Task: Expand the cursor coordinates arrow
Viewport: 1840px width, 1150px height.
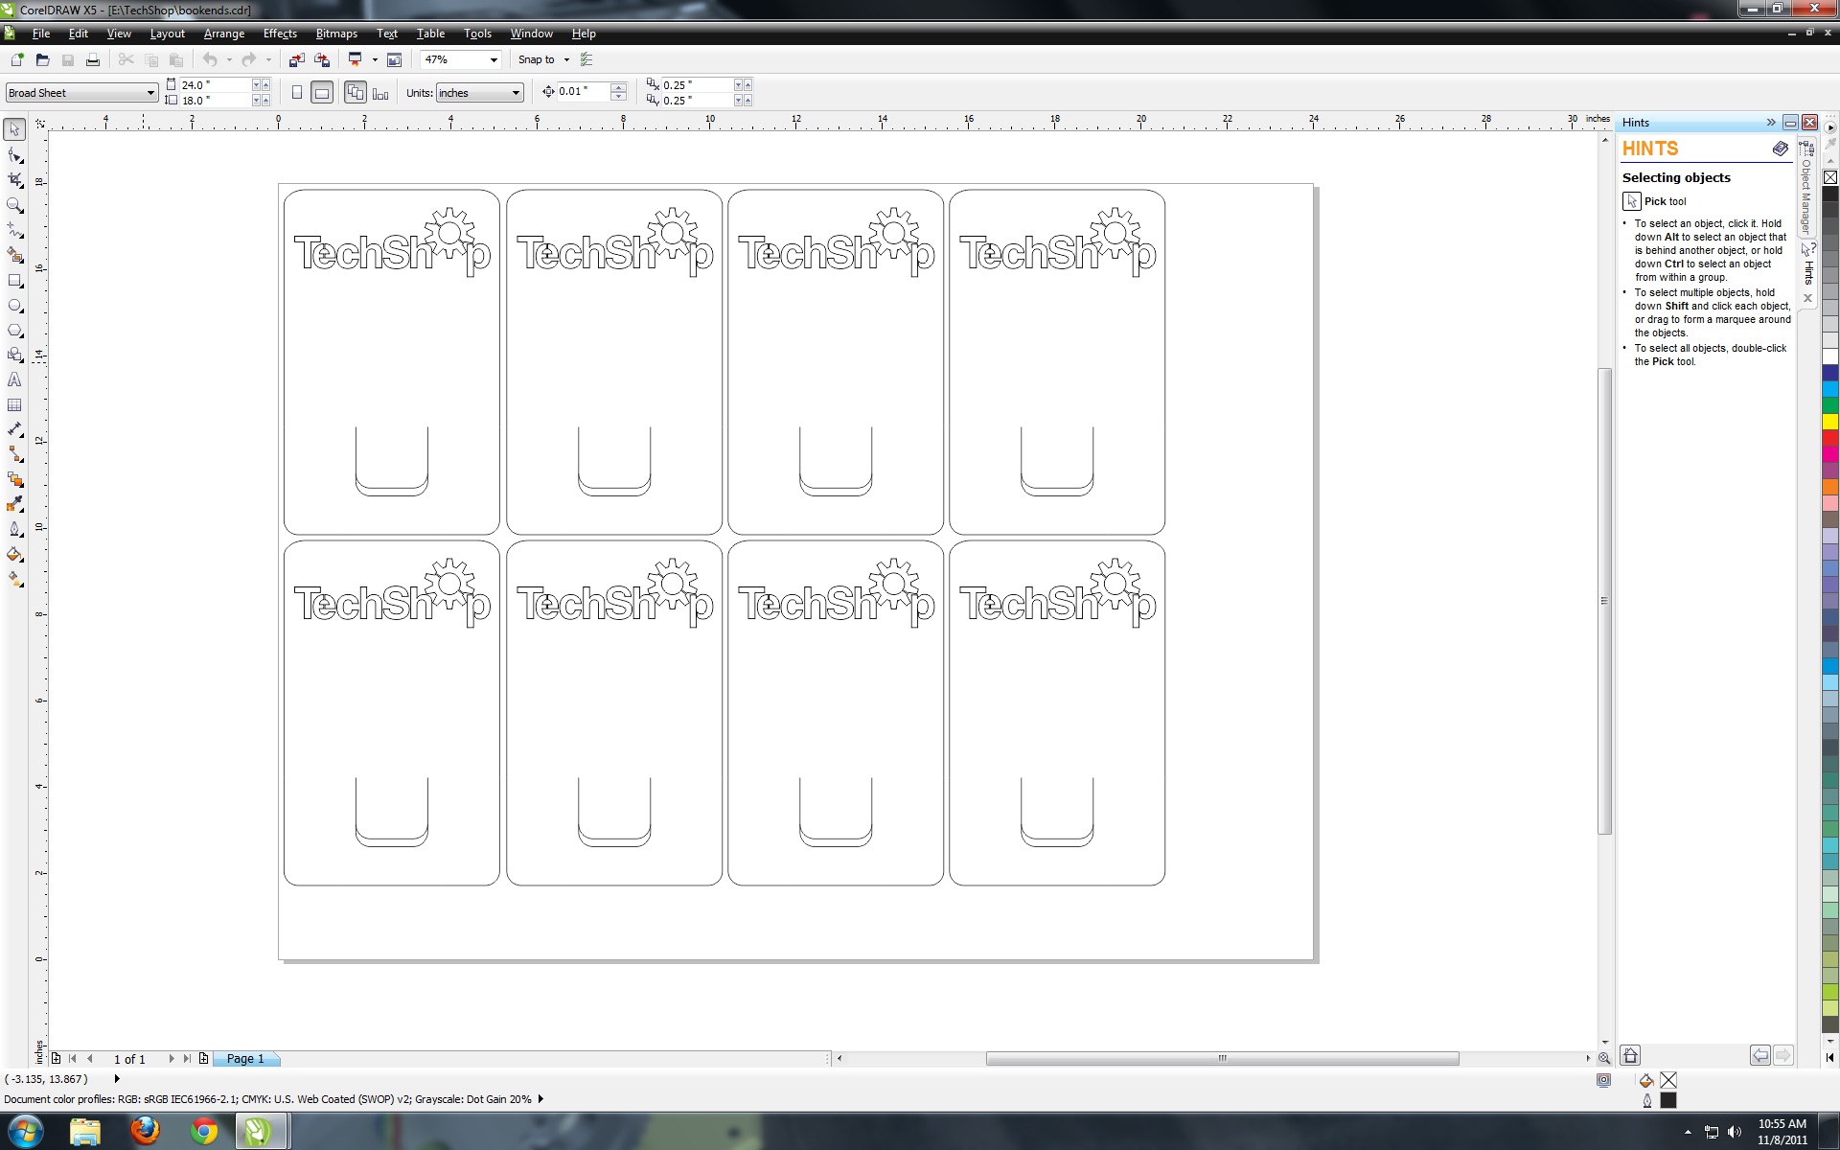Action: point(117,1079)
